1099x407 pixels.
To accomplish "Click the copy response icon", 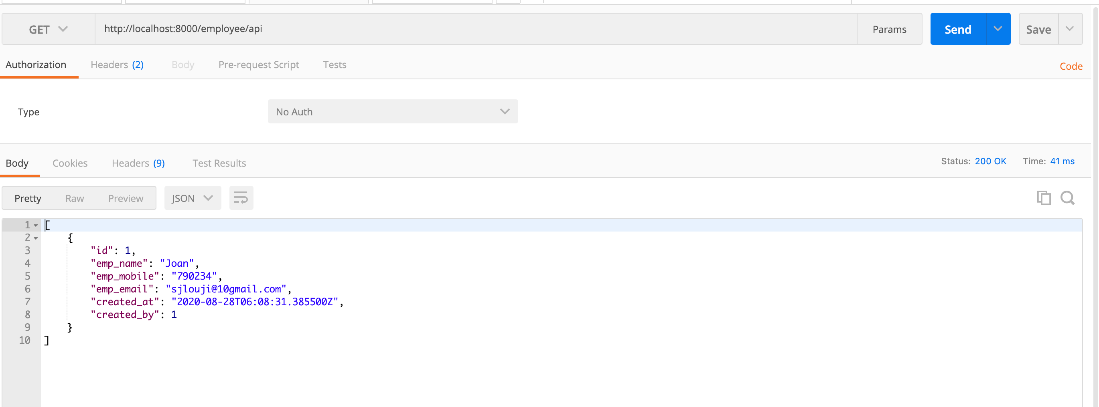I will click(1044, 198).
